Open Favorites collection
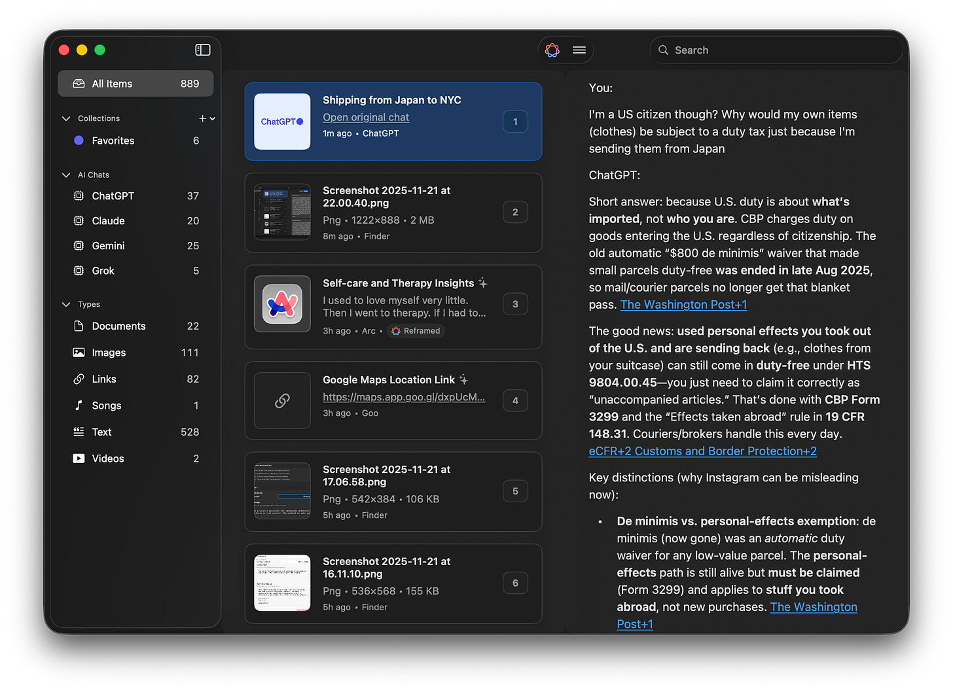This screenshot has height=692, width=953. pos(135,140)
